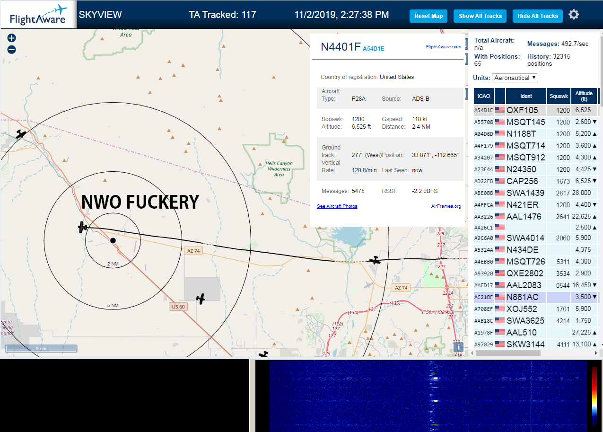The image size is (603, 432).
Task: Click Hide All Tracks button
Action: coord(538,16)
